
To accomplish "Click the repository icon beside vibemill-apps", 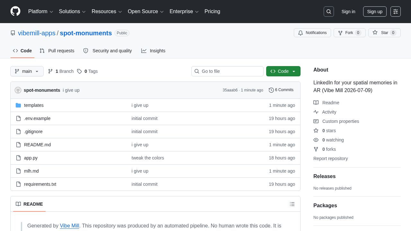I will (13, 33).
